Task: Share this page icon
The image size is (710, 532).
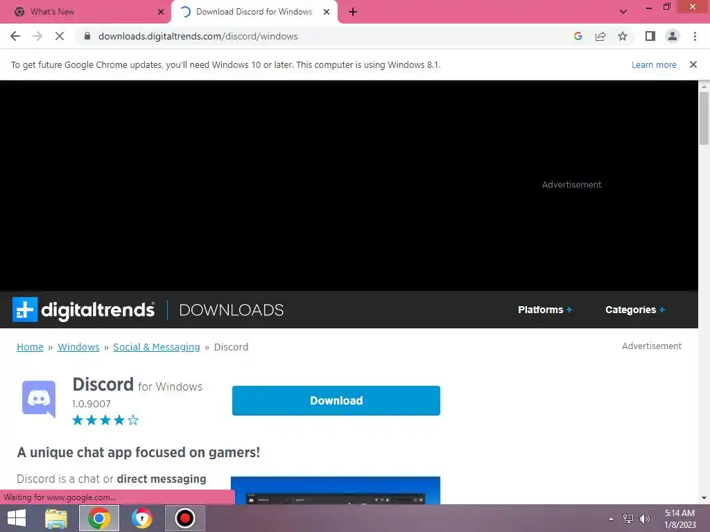Action: pos(600,36)
